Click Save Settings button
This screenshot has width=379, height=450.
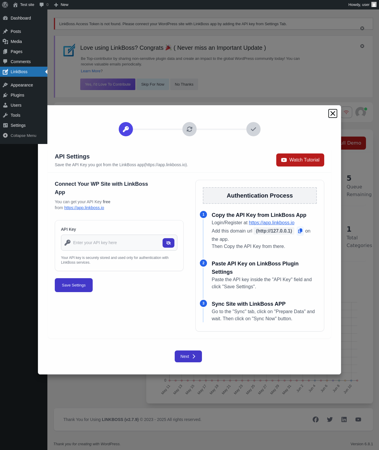pyautogui.click(x=74, y=285)
